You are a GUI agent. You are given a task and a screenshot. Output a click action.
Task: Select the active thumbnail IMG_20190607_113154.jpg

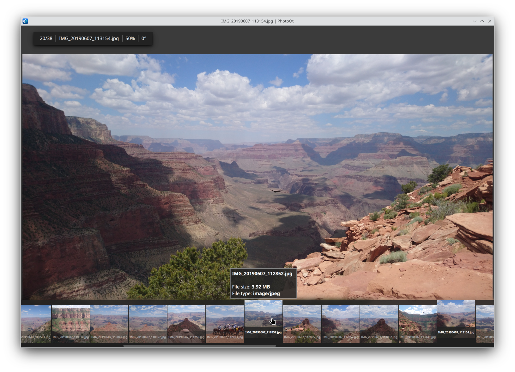pos(456,317)
